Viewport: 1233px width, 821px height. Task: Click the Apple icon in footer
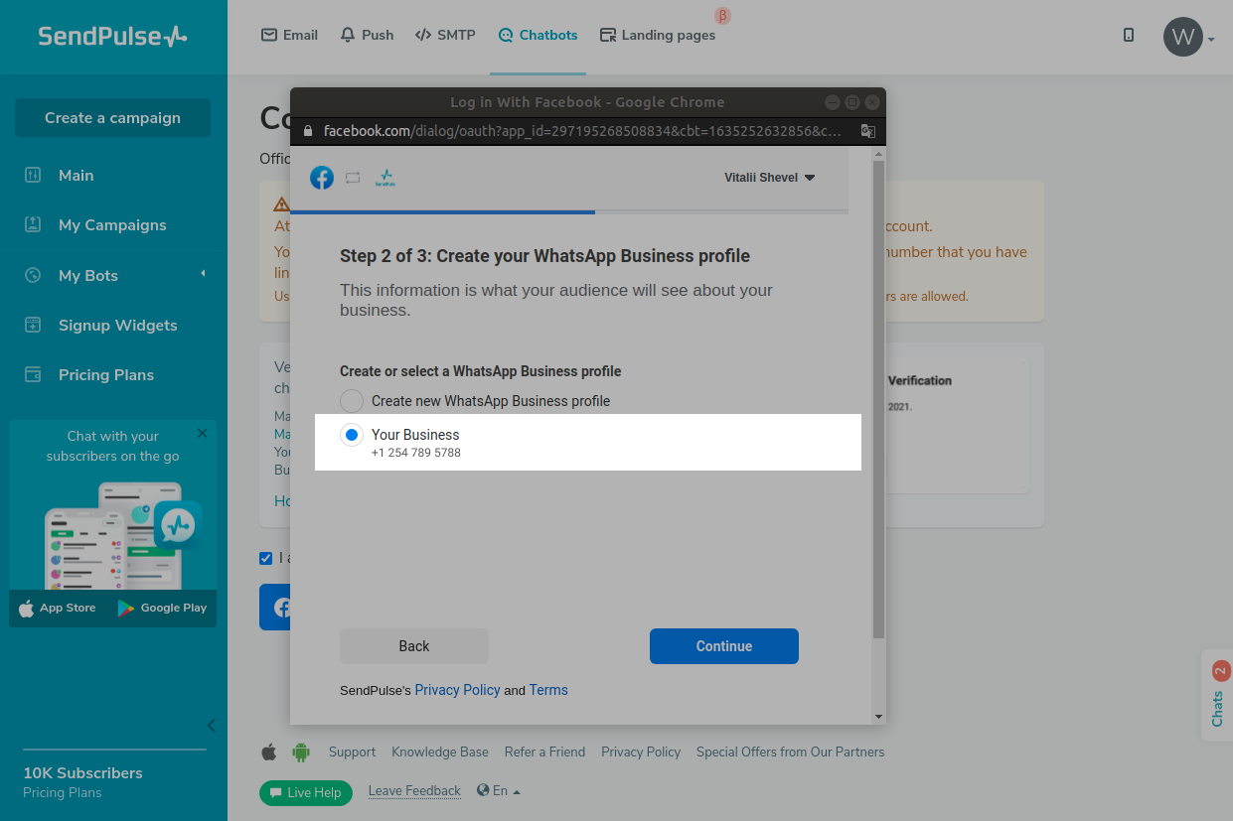[268, 752]
